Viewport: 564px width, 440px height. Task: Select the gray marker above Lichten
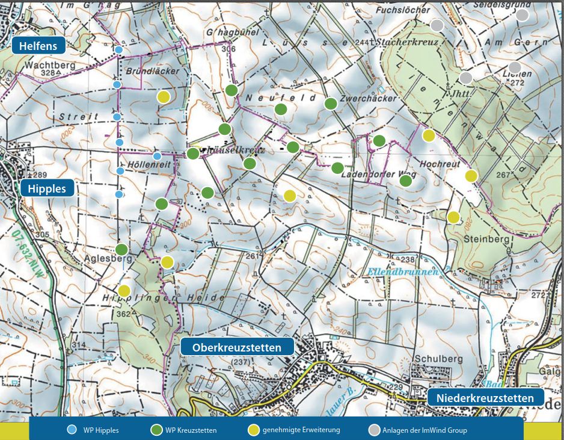[x=514, y=67]
